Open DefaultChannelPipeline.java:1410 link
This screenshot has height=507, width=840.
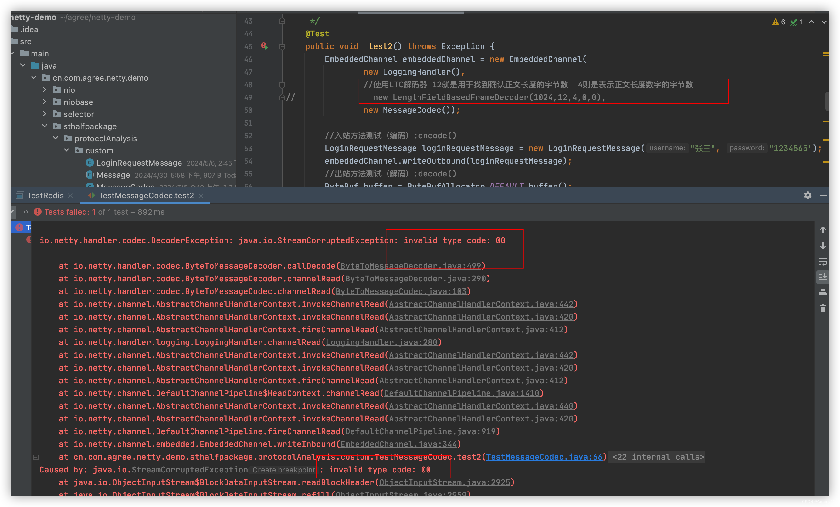coord(462,393)
